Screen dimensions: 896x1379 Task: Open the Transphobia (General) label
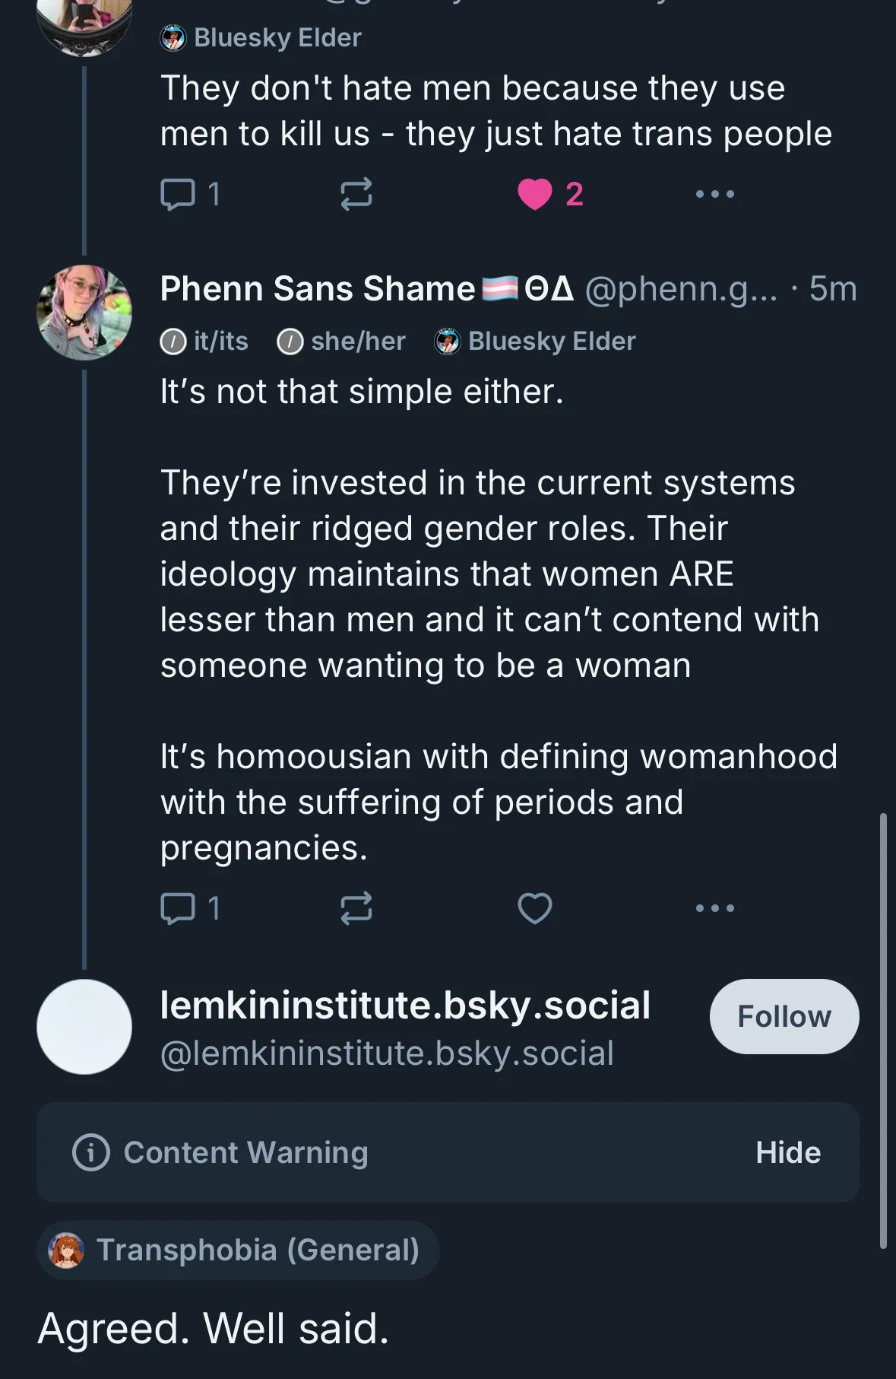click(238, 1250)
